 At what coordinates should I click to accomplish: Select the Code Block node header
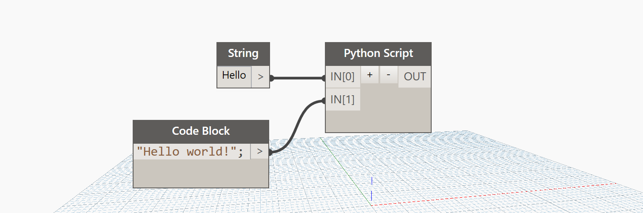(x=201, y=131)
